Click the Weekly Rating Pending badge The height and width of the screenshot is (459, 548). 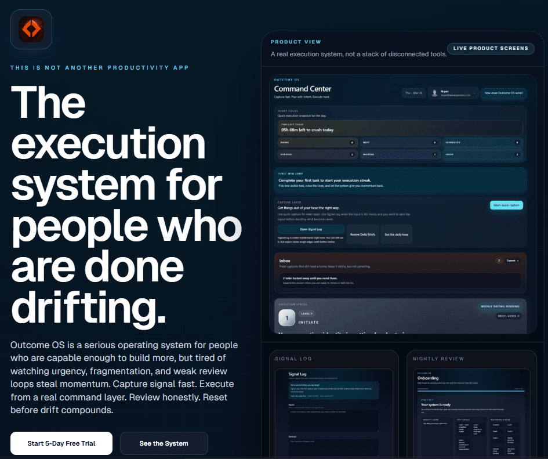coord(500,306)
